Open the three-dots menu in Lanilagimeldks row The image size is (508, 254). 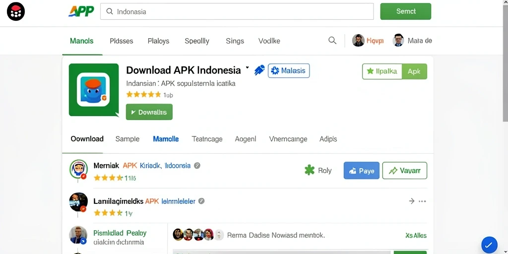click(422, 201)
